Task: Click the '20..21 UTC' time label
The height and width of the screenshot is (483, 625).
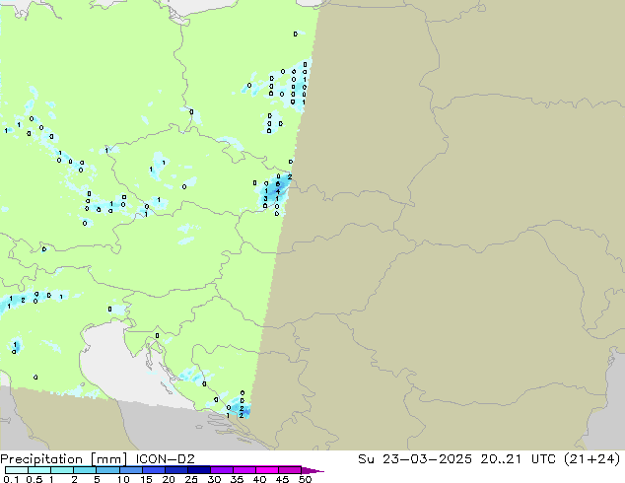Action: [520, 458]
